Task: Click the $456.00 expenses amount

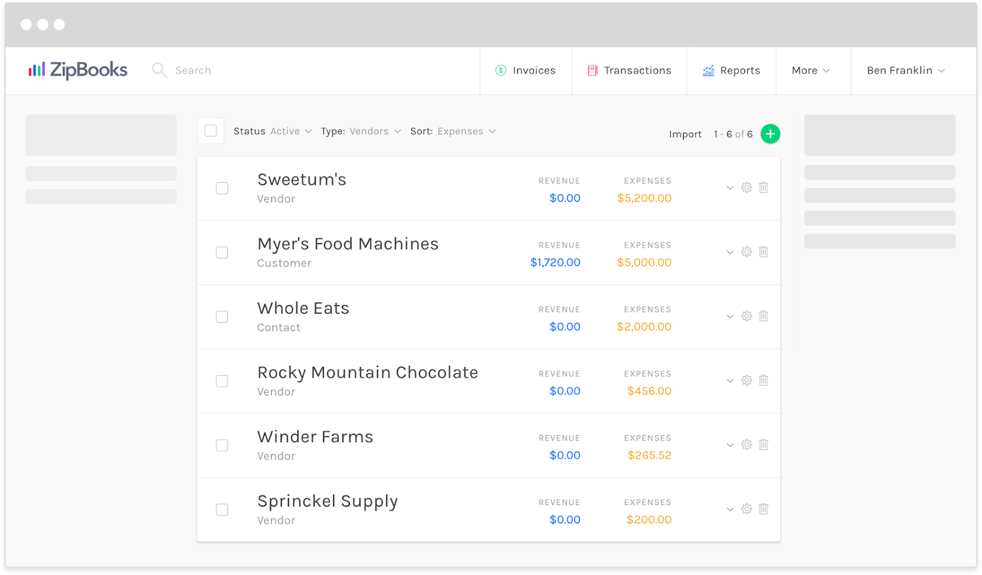Action: (x=649, y=391)
